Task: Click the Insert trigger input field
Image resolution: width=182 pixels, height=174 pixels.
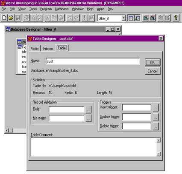Action: 136,107
